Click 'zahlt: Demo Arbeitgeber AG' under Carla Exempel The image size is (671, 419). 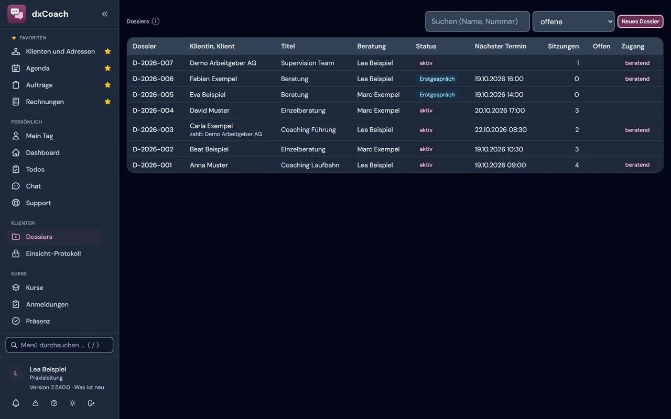coord(226,134)
